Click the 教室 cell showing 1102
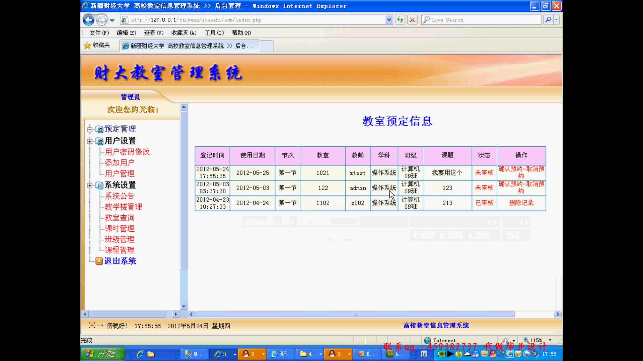The width and height of the screenshot is (643, 361). pyautogui.click(x=323, y=203)
